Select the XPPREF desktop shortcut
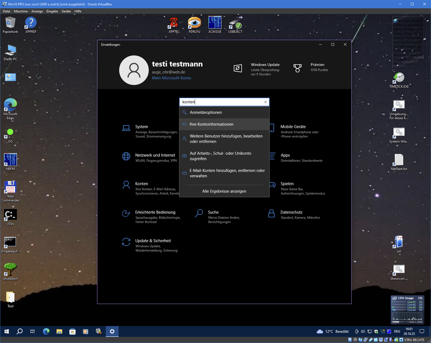431x343 pixels. (x=31, y=25)
